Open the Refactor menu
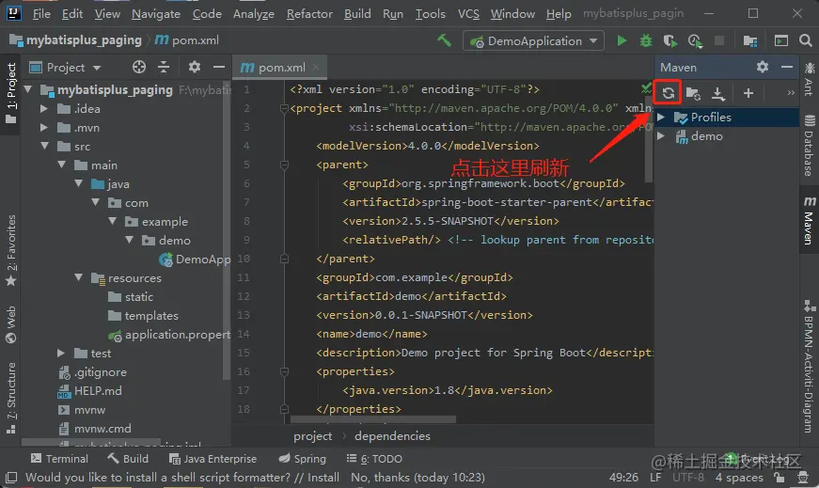The height and width of the screenshot is (488, 819). (309, 13)
